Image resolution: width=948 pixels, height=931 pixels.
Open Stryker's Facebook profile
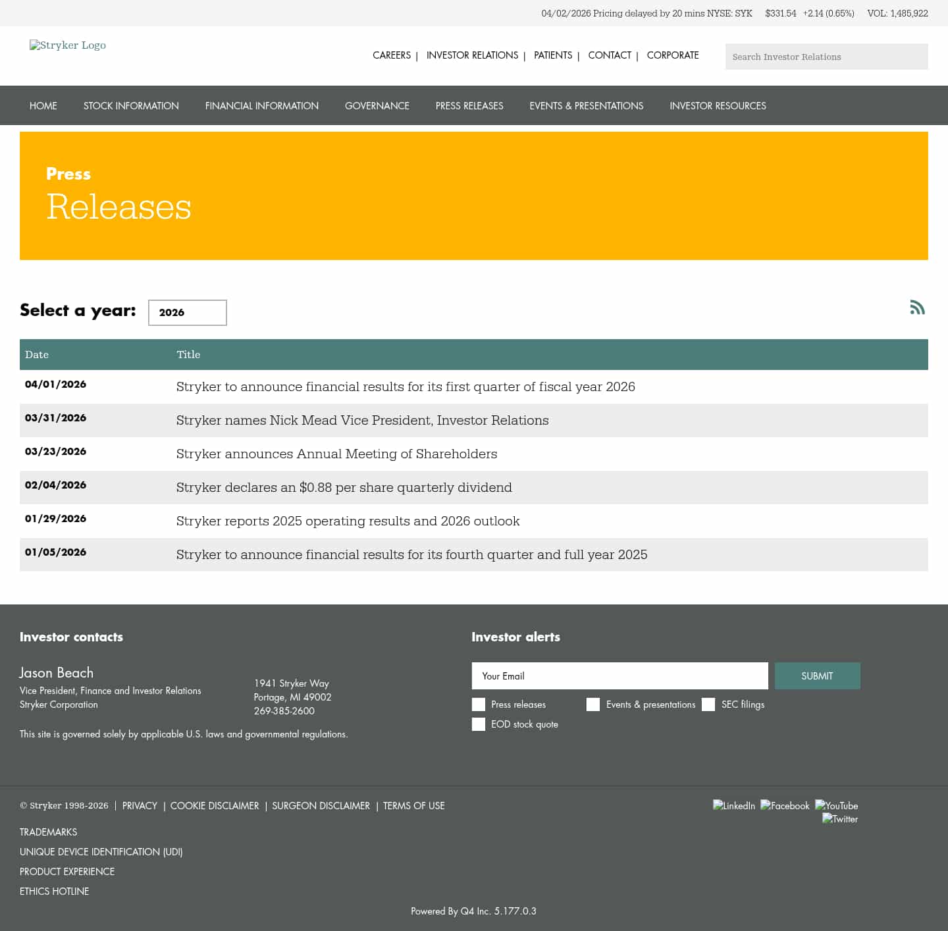[785, 805]
